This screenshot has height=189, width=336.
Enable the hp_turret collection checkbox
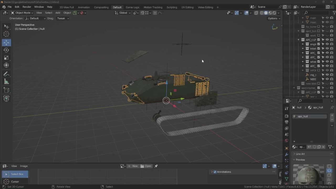[319, 27]
